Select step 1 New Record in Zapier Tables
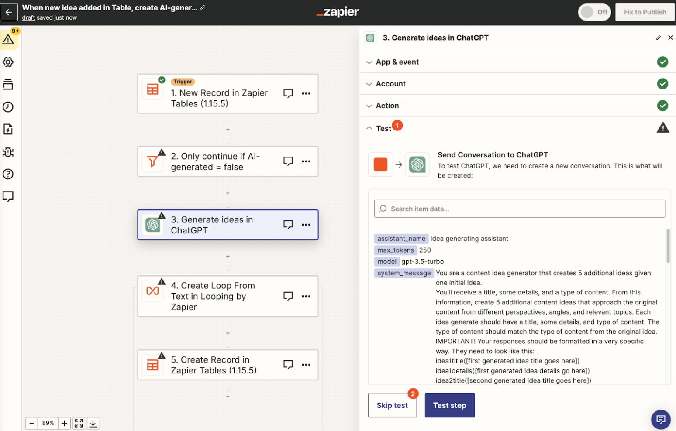 (218, 94)
